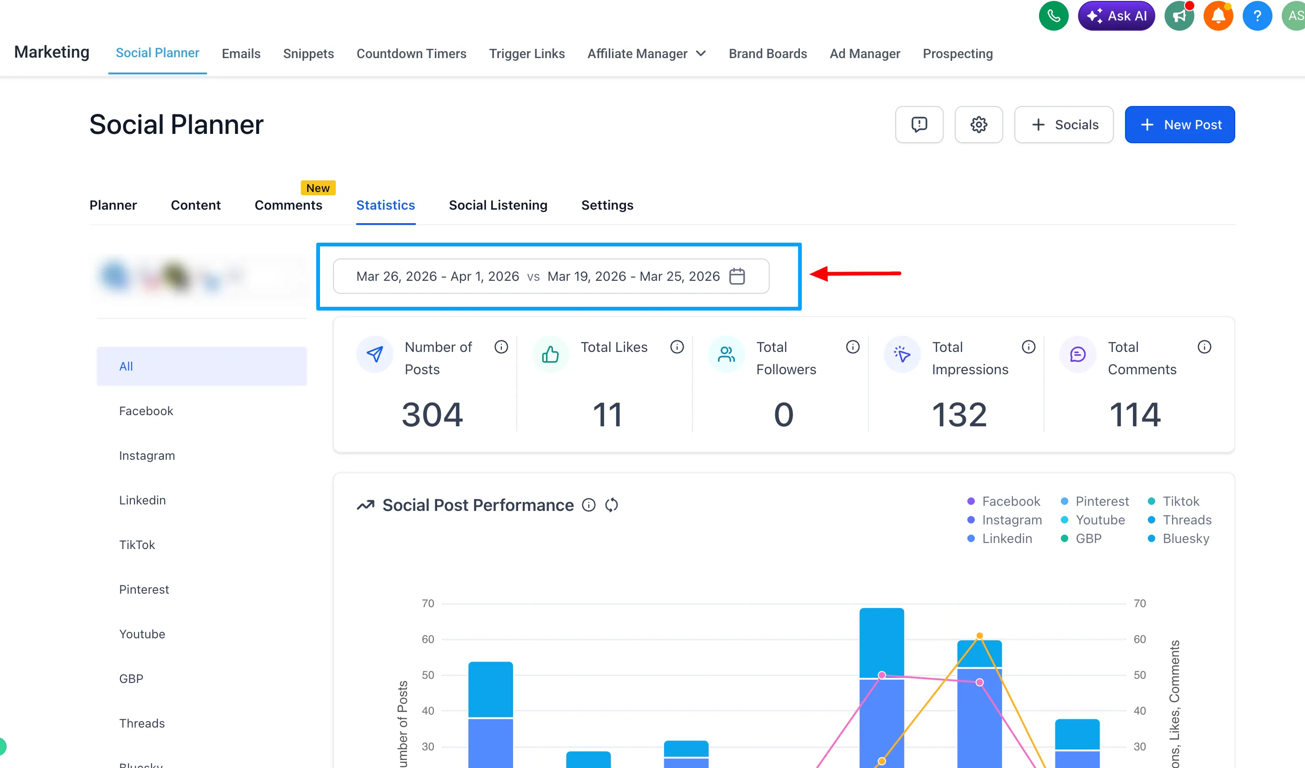The image size is (1305, 768).
Task: Open calendar icon in date range field
Action: point(737,276)
